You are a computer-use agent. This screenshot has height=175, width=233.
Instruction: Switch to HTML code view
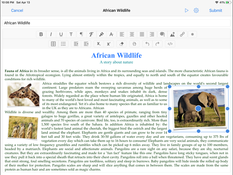click(170, 44)
